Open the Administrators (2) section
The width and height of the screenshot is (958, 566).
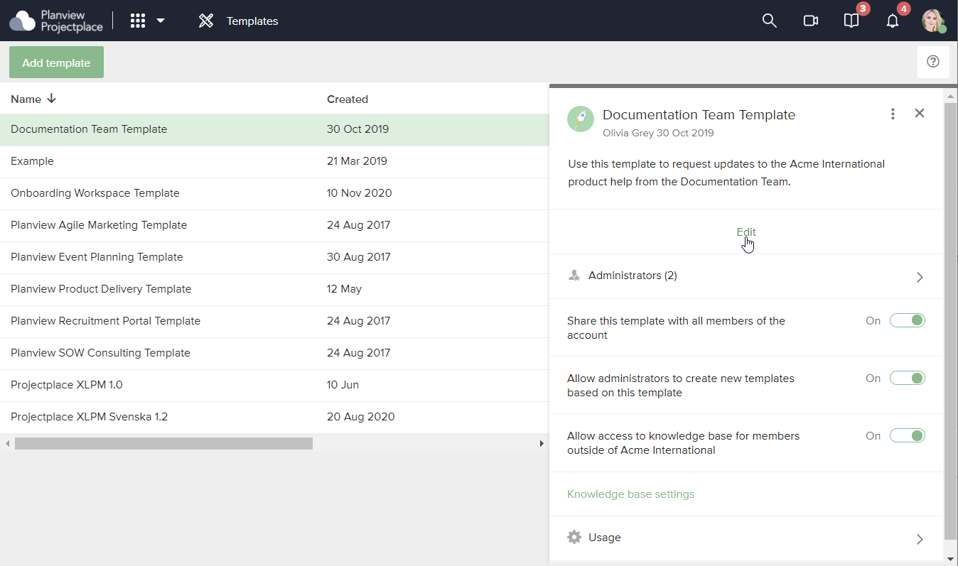coord(746,276)
